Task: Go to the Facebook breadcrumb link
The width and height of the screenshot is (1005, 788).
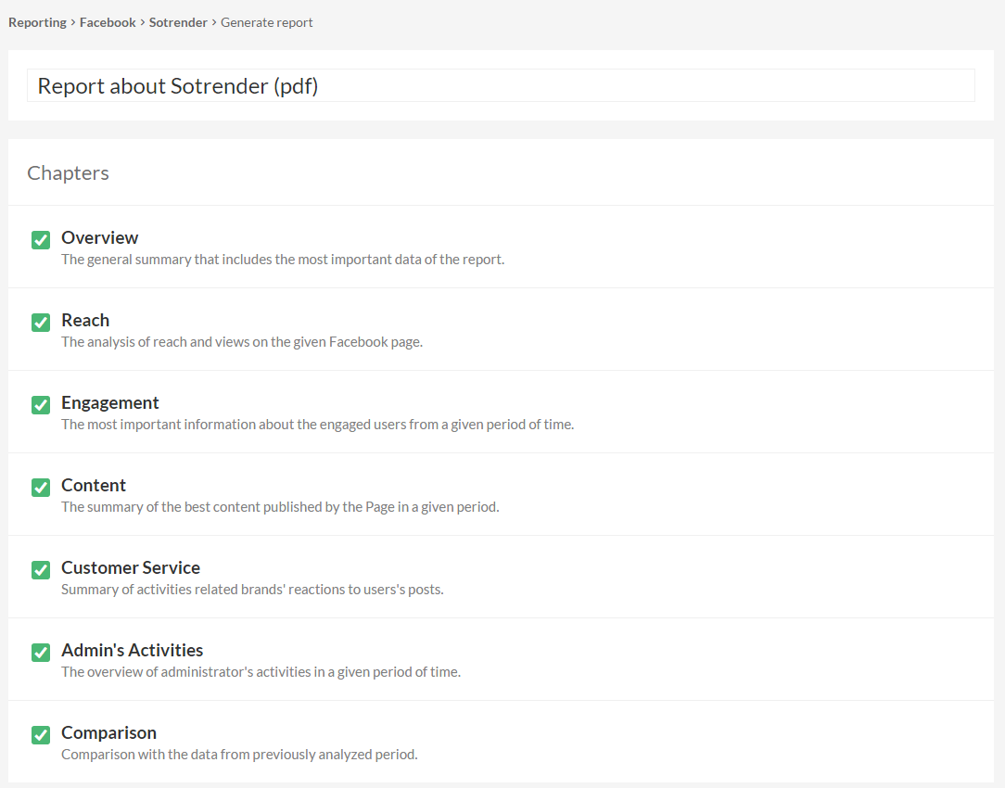Action: (108, 22)
